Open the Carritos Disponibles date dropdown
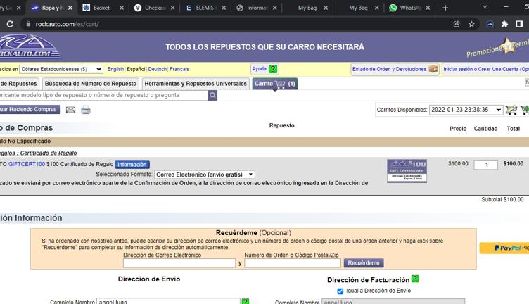The image size is (529, 304). pyautogui.click(x=466, y=110)
